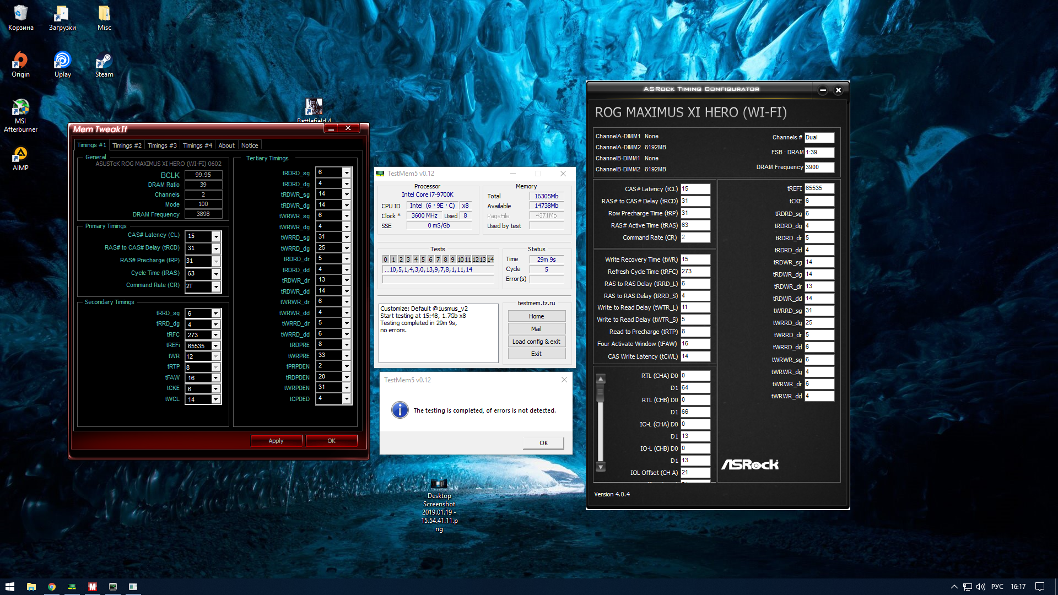
Task: Click the scroll down arrow in ASRock Configurator
Action: 601,467
